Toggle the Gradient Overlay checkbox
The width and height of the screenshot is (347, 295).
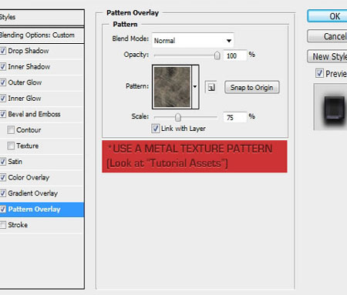2,193
